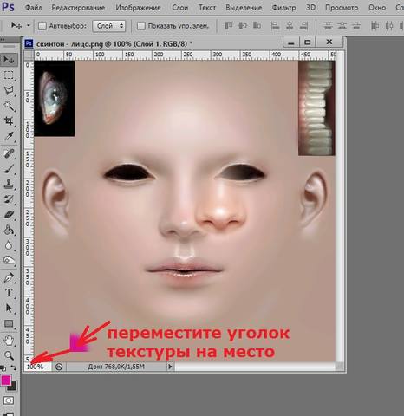Screen dimensions: 404x416
Task: Distribute vertical centers in options bar
Action: [x=342, y=26]
